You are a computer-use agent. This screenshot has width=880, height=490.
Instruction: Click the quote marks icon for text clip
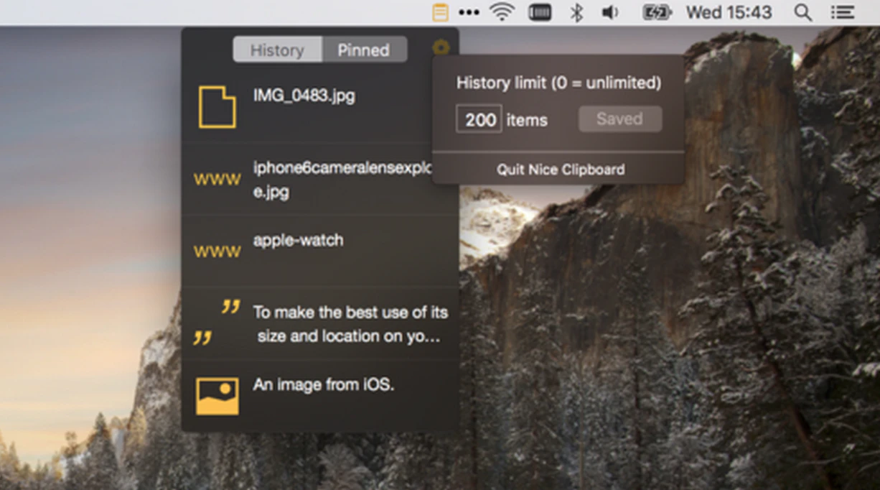[x=217, y=322]
